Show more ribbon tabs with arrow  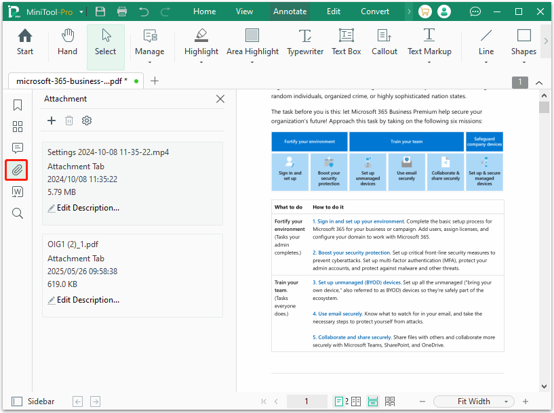(x=409, y=12)
